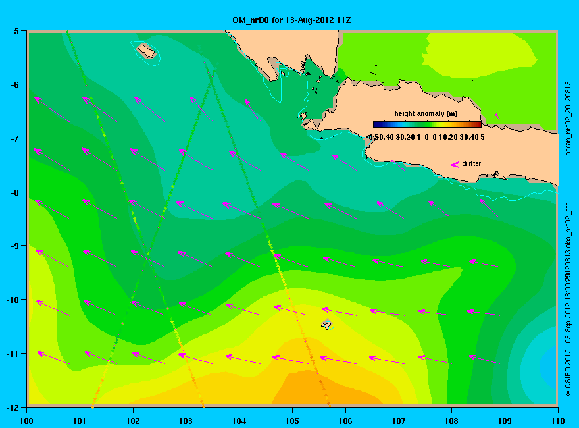This screenshot has width=579, height=428.
Task: Click the x-axis tick label "108"
Action: point(451,421)
